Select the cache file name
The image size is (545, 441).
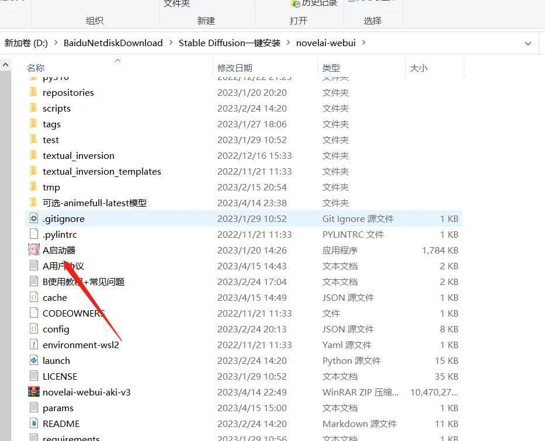(55, 297)
